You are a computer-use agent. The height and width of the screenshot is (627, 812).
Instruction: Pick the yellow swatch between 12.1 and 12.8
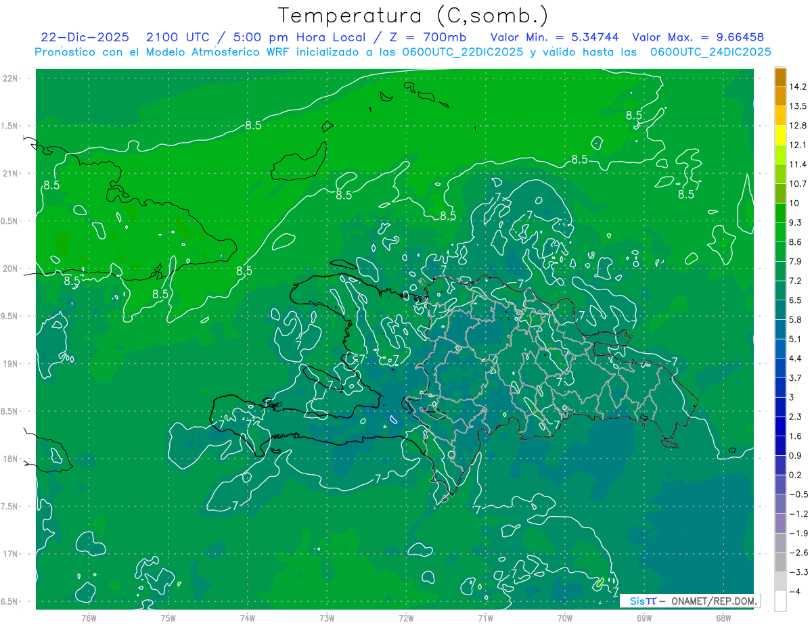[780, 135]
